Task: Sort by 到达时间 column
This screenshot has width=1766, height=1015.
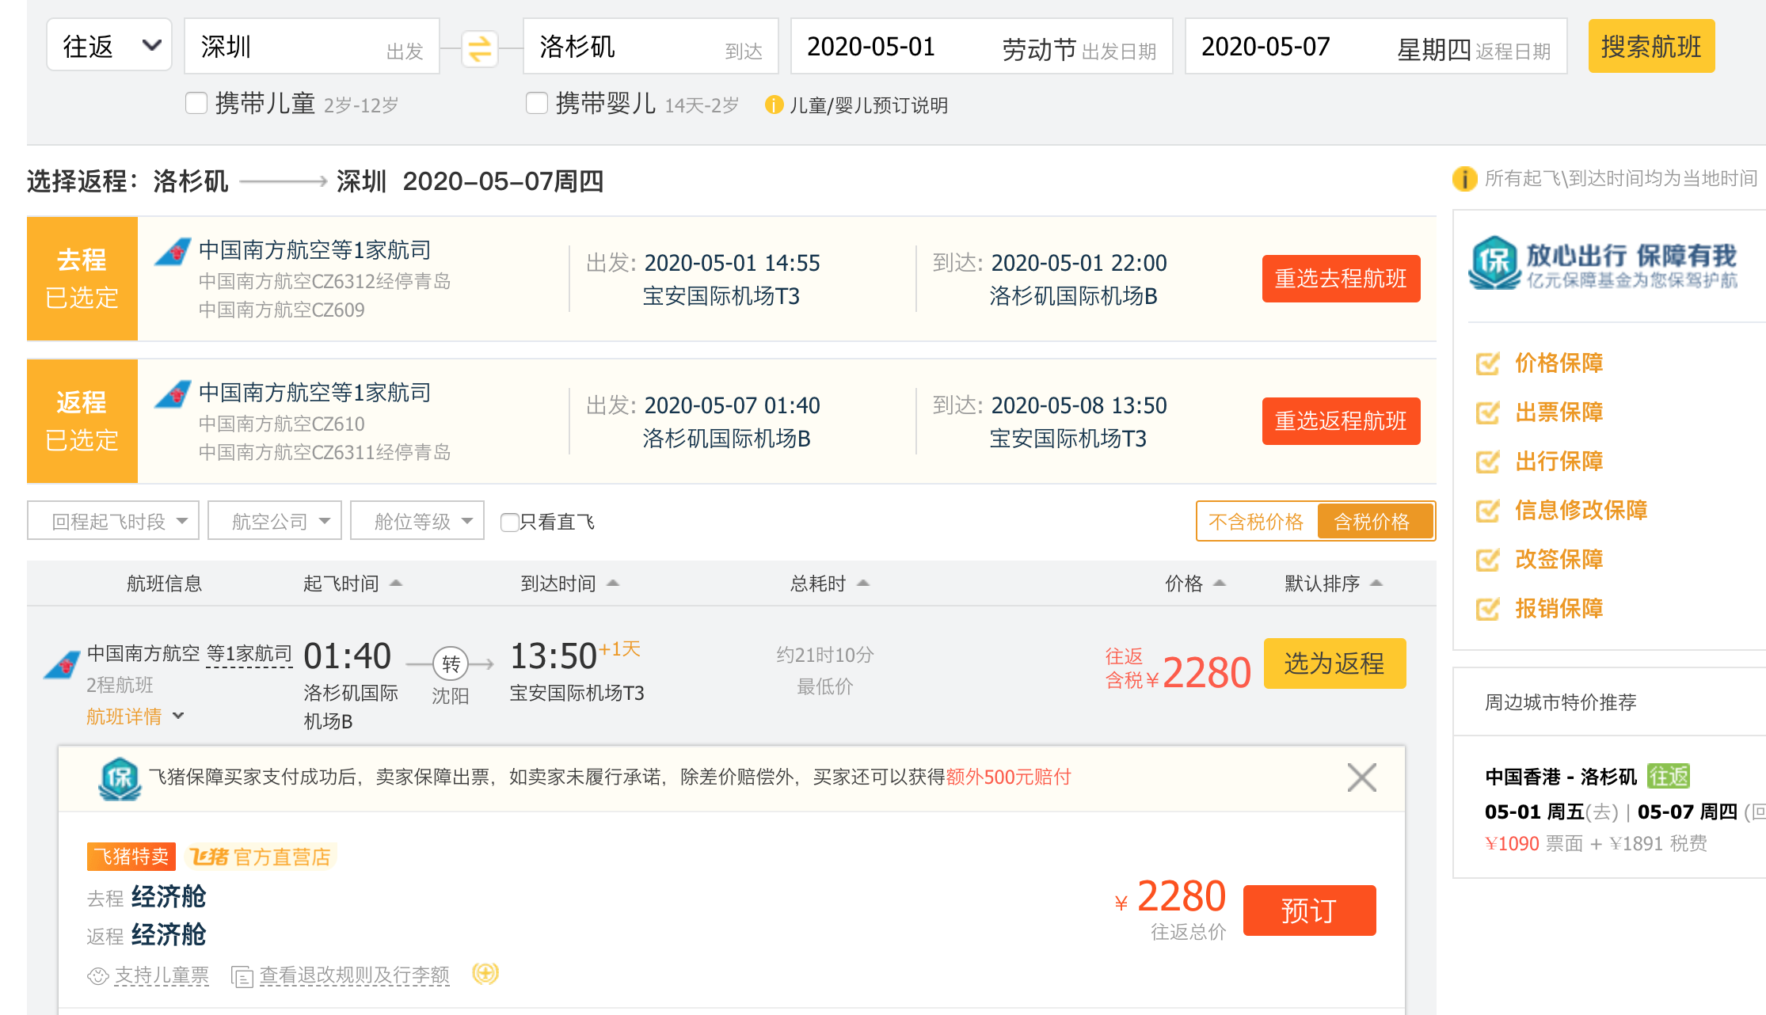Action: pyautogui.click(x=570, y=584)
